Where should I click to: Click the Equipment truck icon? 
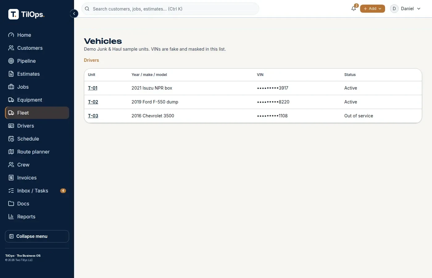coord(11,100)
